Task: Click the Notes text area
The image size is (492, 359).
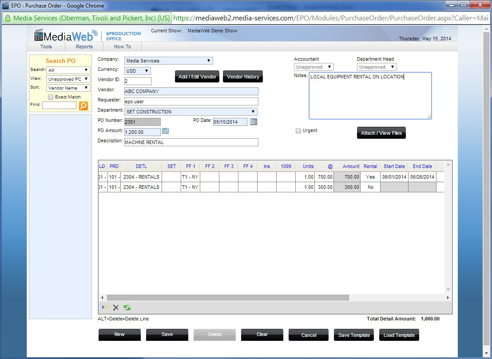Action: click(x=370, y=96)
